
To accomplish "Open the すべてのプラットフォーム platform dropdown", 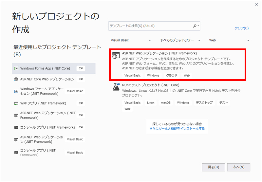I will [x=180, y=40].
